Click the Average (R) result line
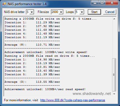 tap(32, 82)
